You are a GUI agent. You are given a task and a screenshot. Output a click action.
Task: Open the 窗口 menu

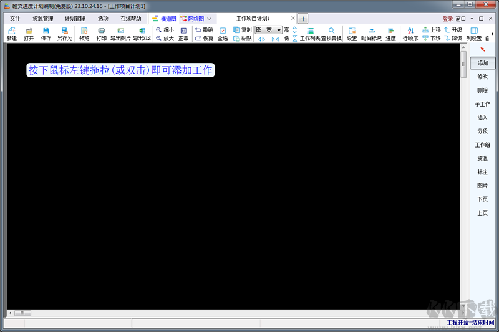click(460, 19)
